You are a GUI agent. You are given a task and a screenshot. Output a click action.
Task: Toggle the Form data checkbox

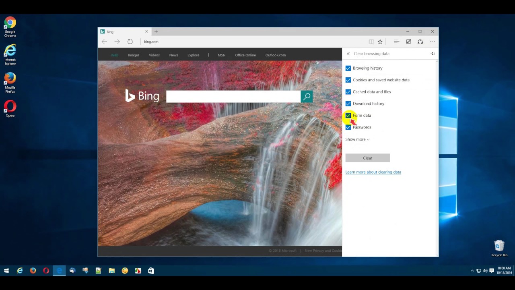click(348, 116)
